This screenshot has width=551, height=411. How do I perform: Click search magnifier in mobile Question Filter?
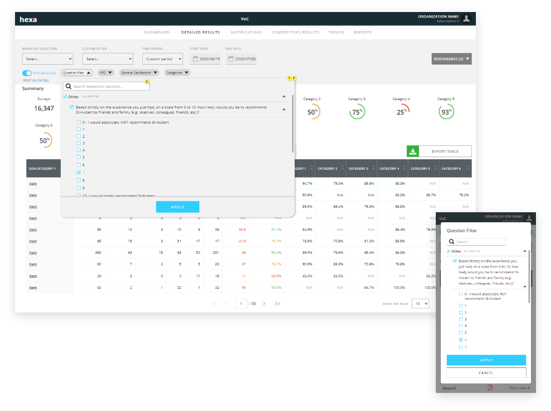451,242
